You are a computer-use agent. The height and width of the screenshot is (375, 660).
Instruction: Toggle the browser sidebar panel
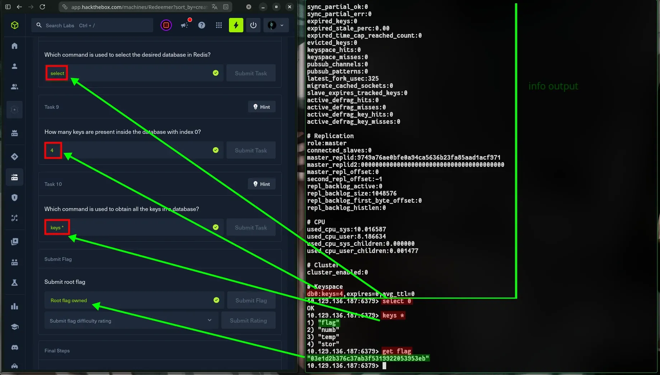pos(8,7)
